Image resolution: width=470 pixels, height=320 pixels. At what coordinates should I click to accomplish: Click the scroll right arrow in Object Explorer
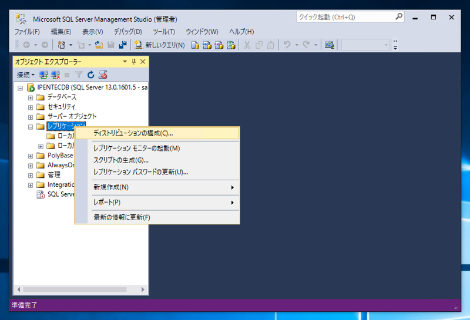click(143, 289)
